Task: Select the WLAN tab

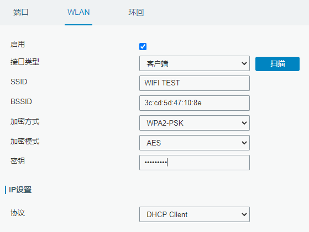Action: click(78, 12)
